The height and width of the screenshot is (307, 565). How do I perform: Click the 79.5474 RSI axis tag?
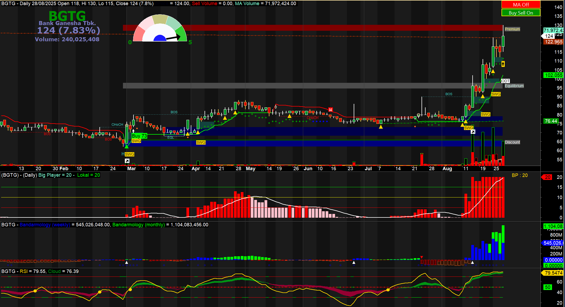pyautogui.click(x=552, y=273)
